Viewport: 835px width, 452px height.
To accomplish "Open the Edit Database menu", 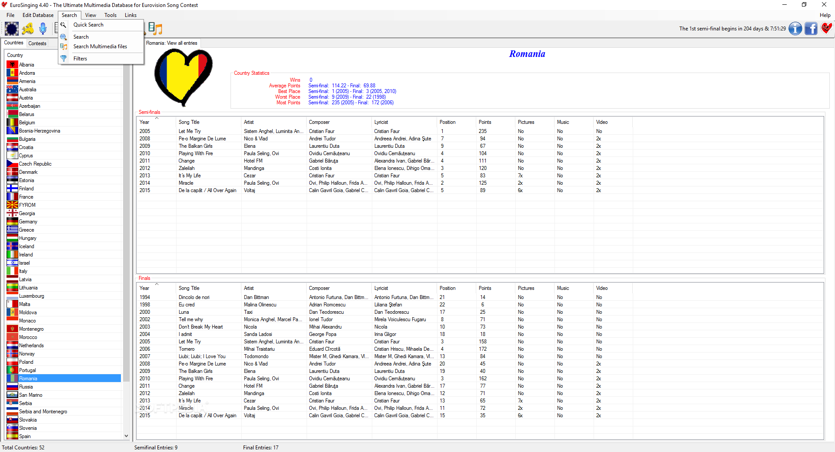I will pyautogui.click(x=38, y=15).
